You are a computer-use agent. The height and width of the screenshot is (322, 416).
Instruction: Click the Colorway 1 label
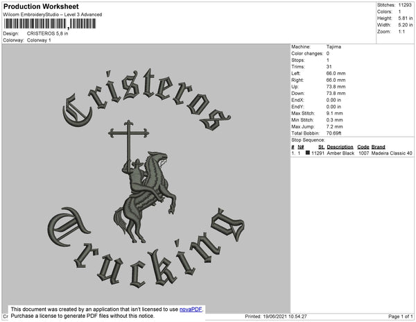(39, 40)
